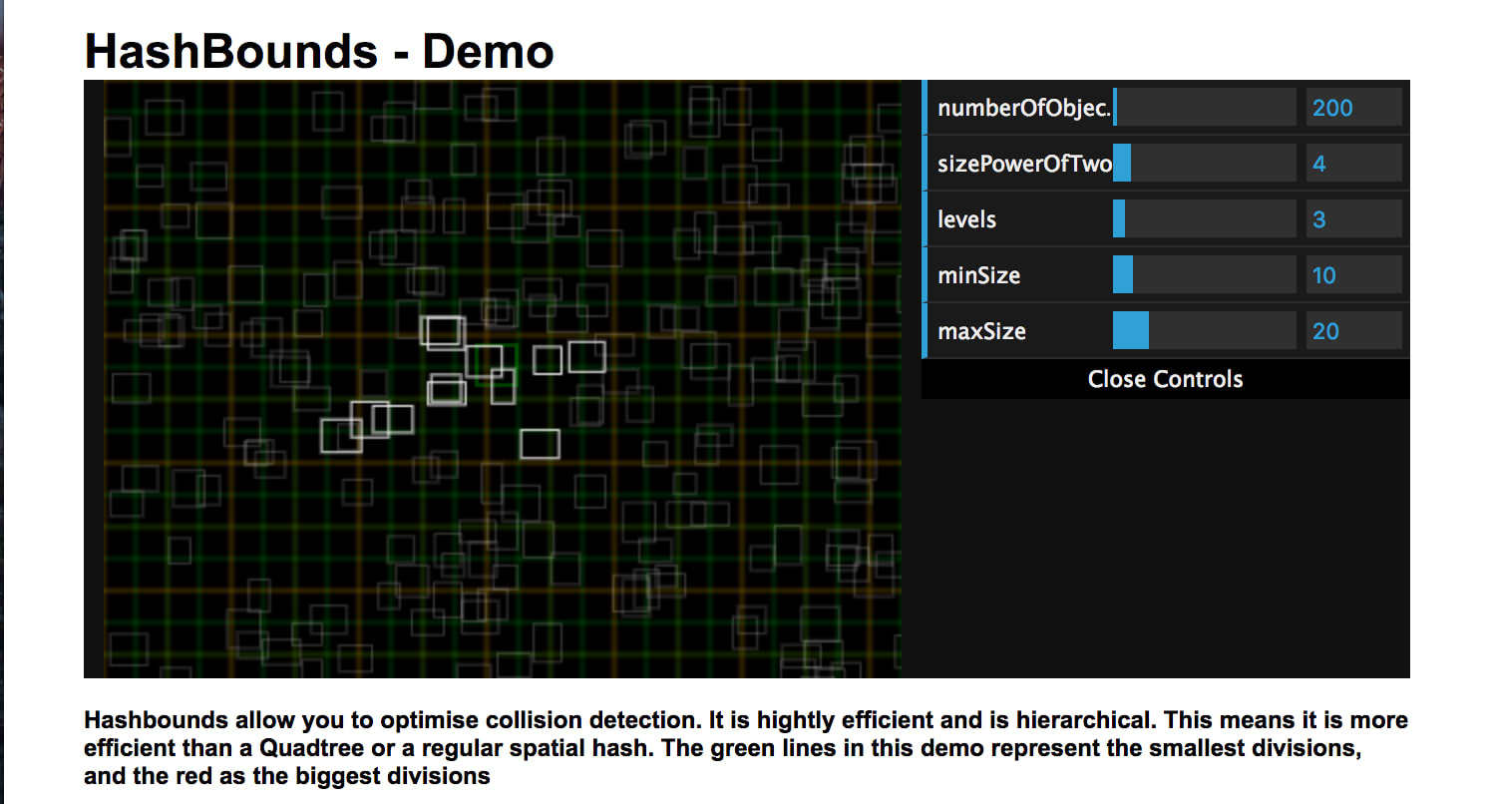The width and height of the screenshot is (1486, 804).
Task: Close the controls panel with Close Controls
Action: pyautogui.click(x=1166, y=379)
